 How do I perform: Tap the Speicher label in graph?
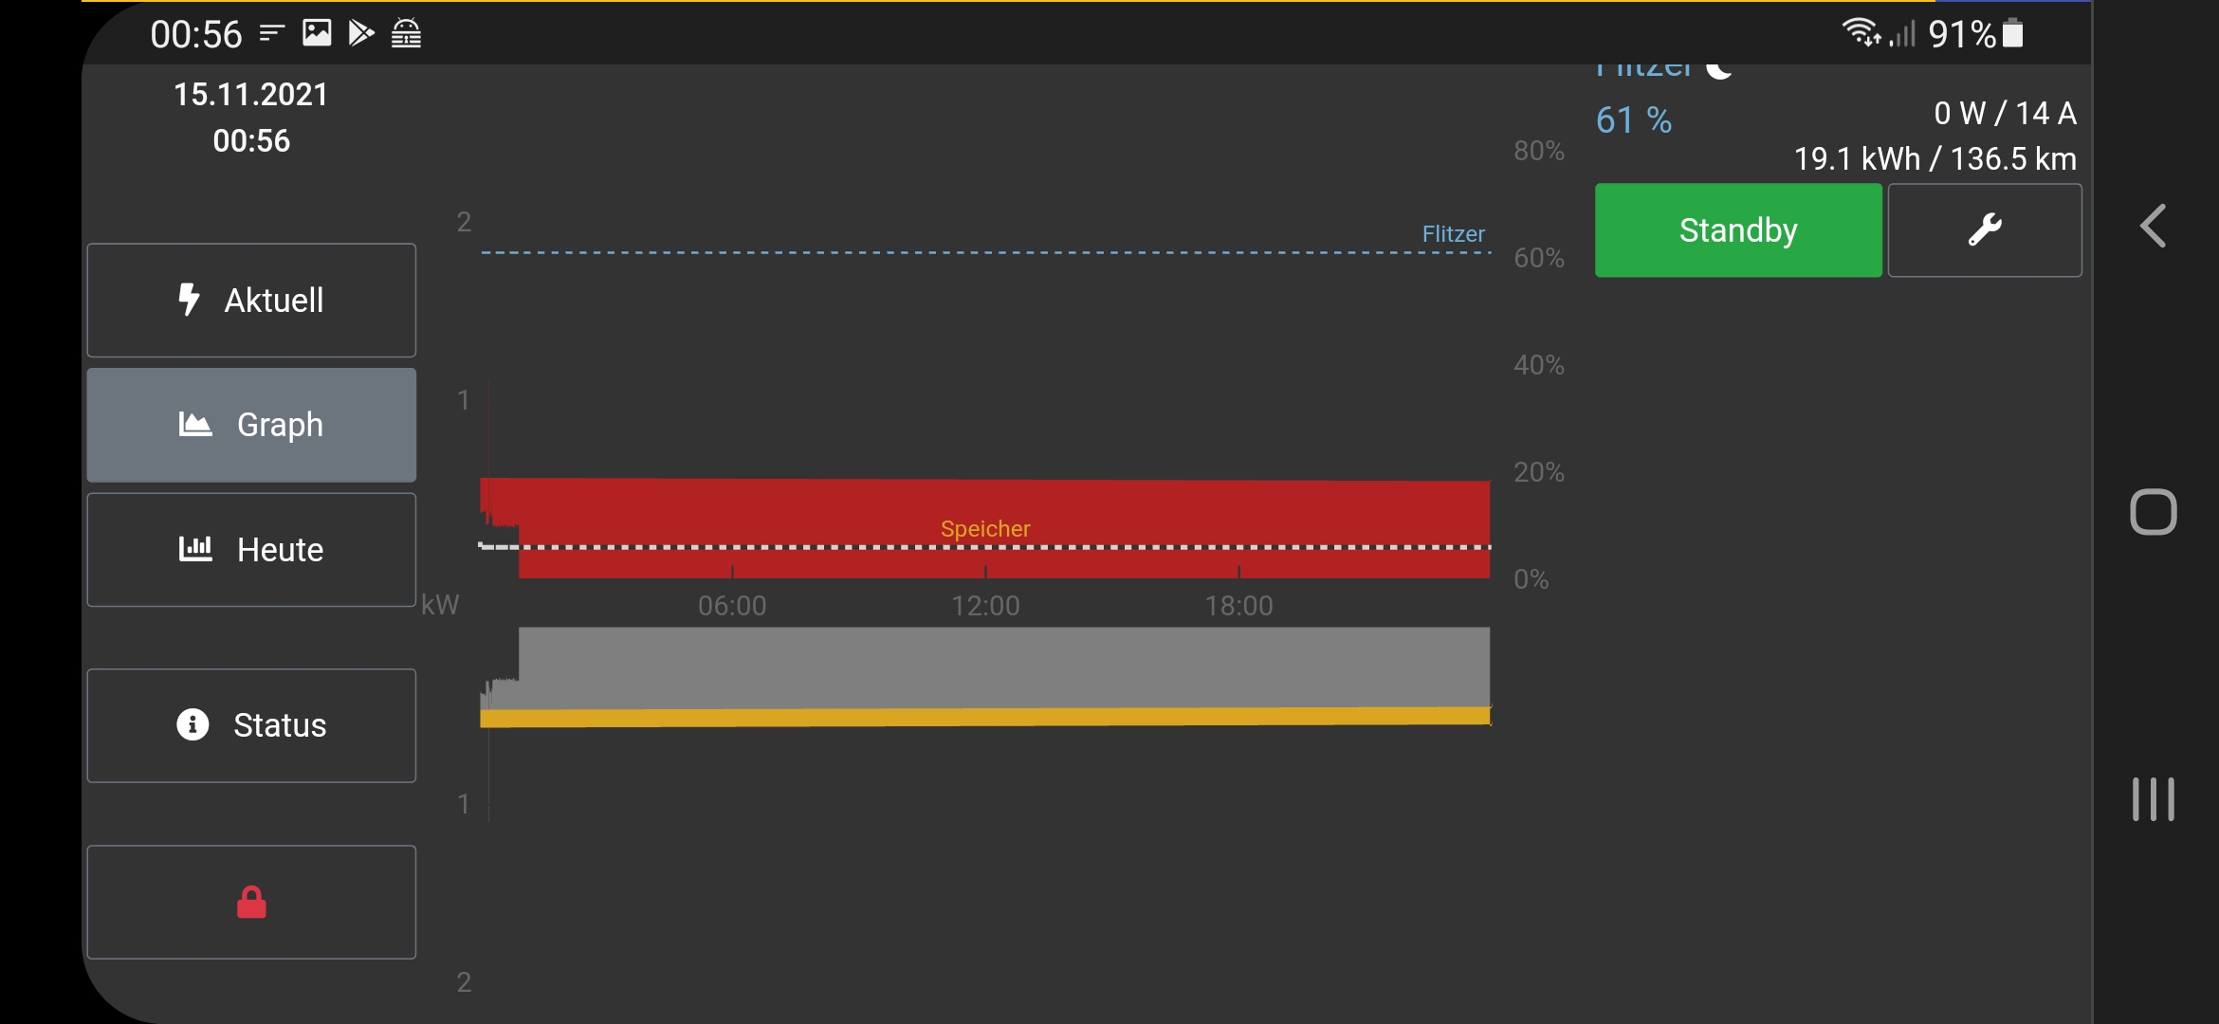tap(984, 529)
